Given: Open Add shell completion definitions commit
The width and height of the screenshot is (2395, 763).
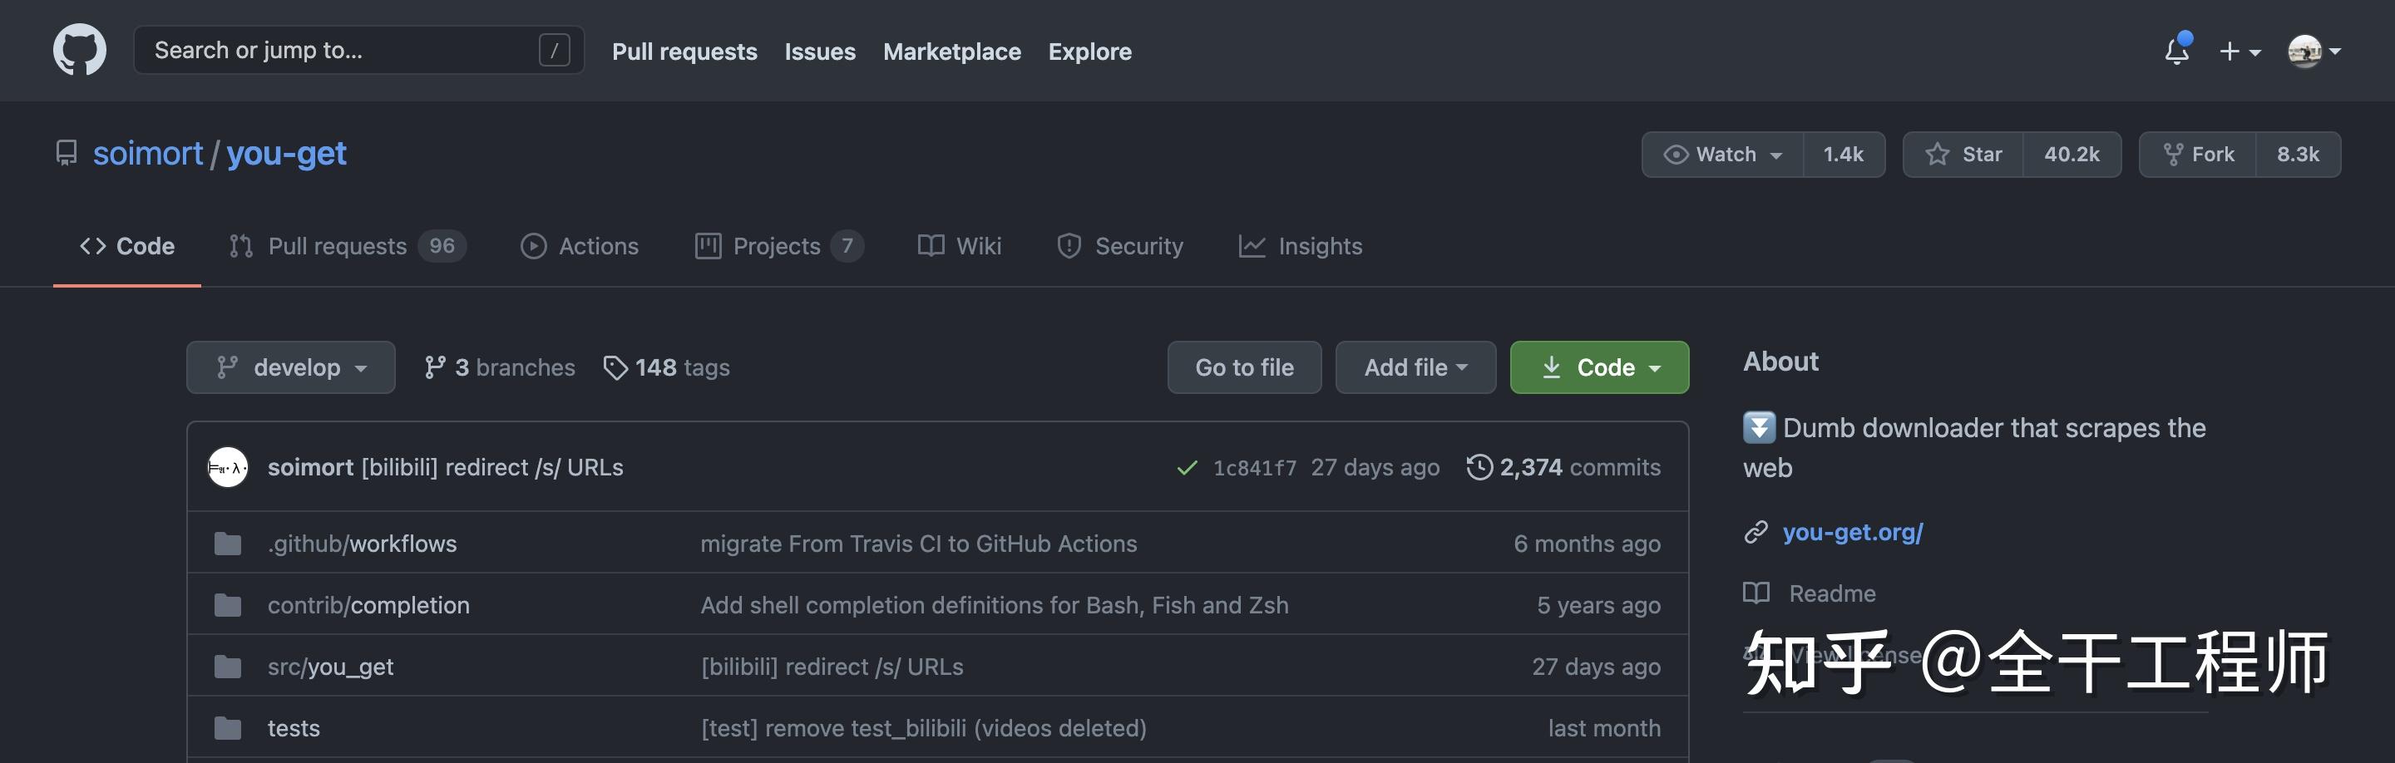Looking at the screenshot, I should 994,605.
